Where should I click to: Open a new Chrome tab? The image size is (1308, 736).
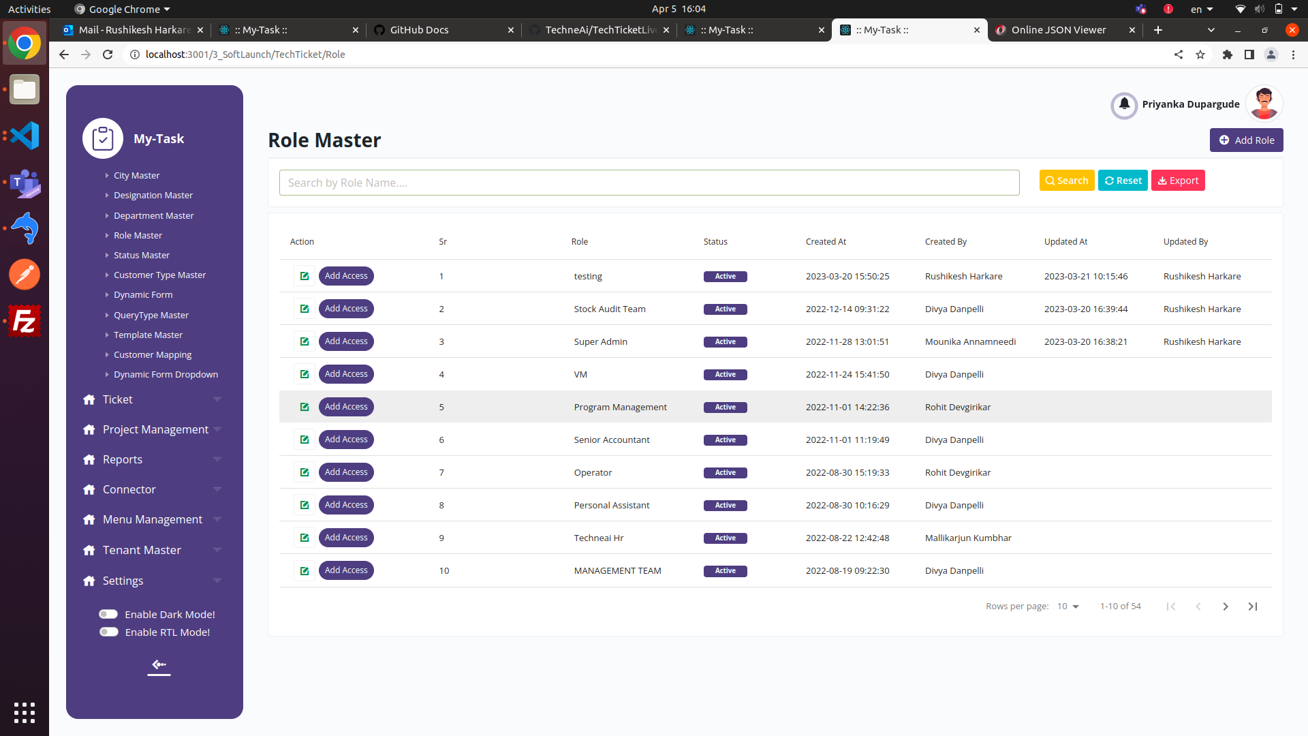pyautogui.click(x=1158, y=30)
